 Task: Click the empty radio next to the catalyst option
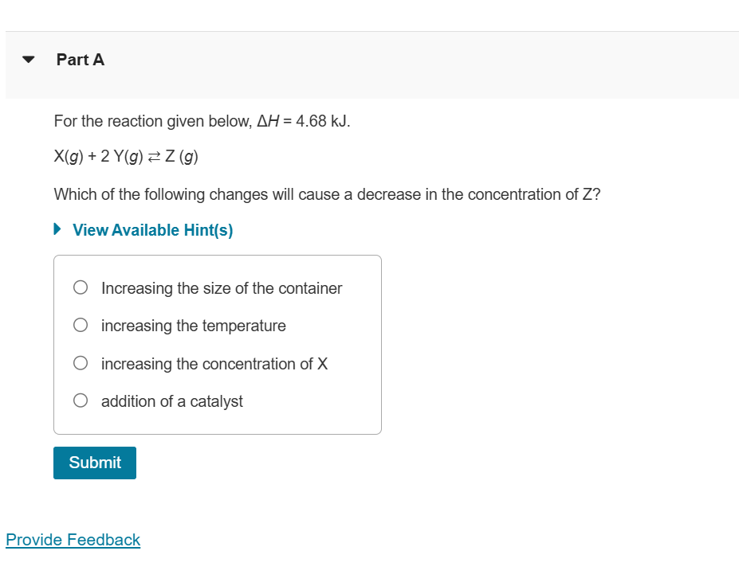tap(81, 400)
